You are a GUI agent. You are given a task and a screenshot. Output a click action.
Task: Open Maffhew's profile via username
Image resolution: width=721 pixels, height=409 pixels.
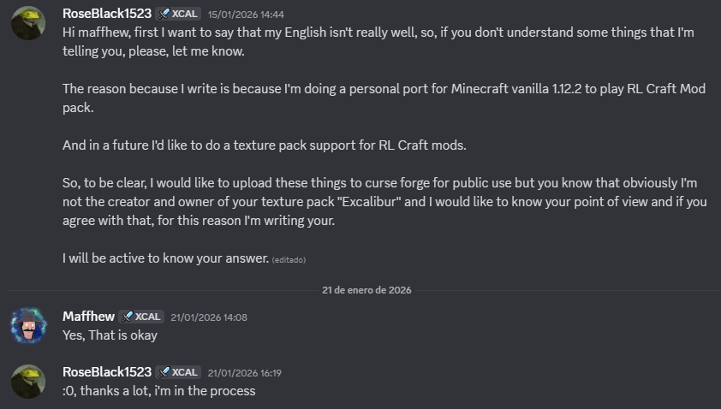point(88,317)
